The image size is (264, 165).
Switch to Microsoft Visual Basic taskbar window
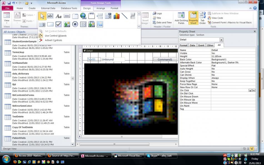point(128,156)
